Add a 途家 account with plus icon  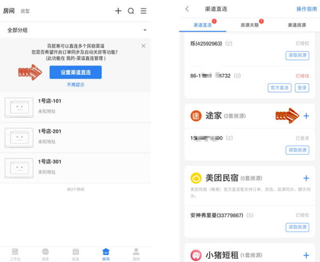306,116
